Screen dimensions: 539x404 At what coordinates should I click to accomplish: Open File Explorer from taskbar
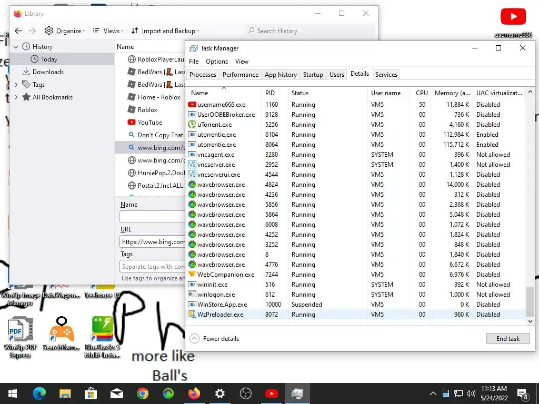point(65,393)
